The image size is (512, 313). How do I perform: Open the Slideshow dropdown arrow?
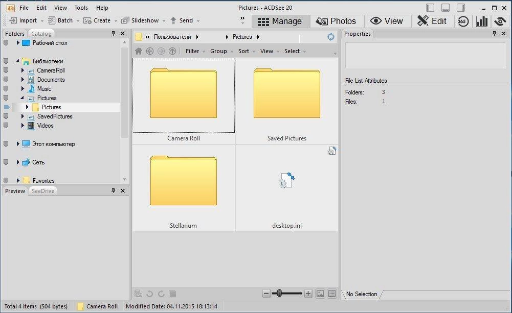(x=164, y=21)
